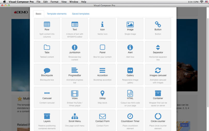This screenshot has height=131, width=209.
Task: Insert the Scroll Menu sitemap icon
Action: coord(75,116)
